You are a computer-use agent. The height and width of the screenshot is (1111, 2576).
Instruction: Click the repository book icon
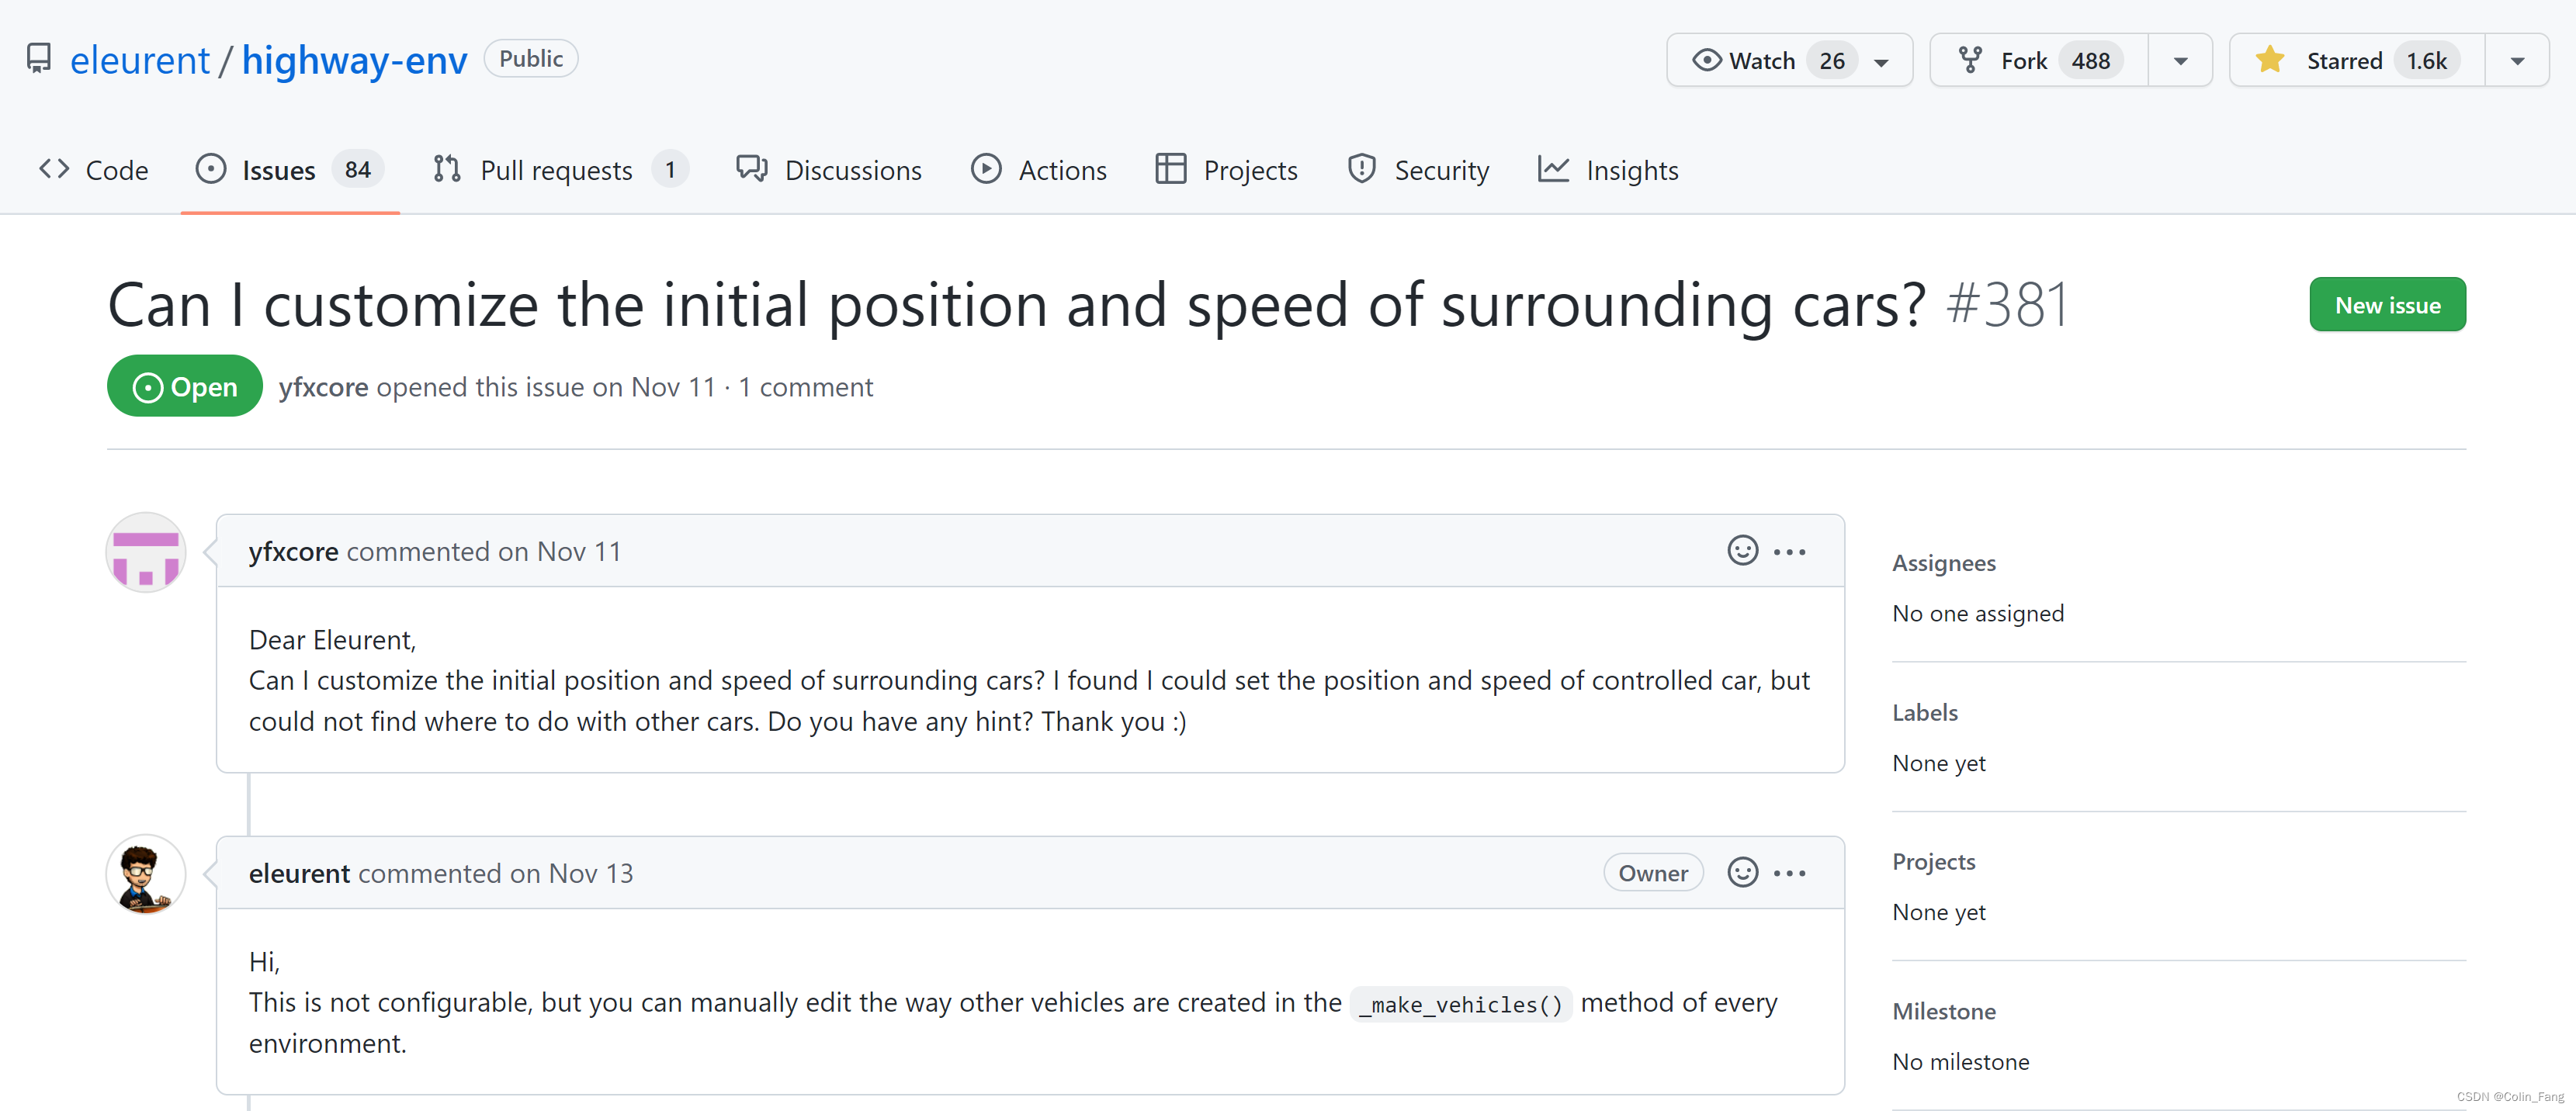[39, 59]
